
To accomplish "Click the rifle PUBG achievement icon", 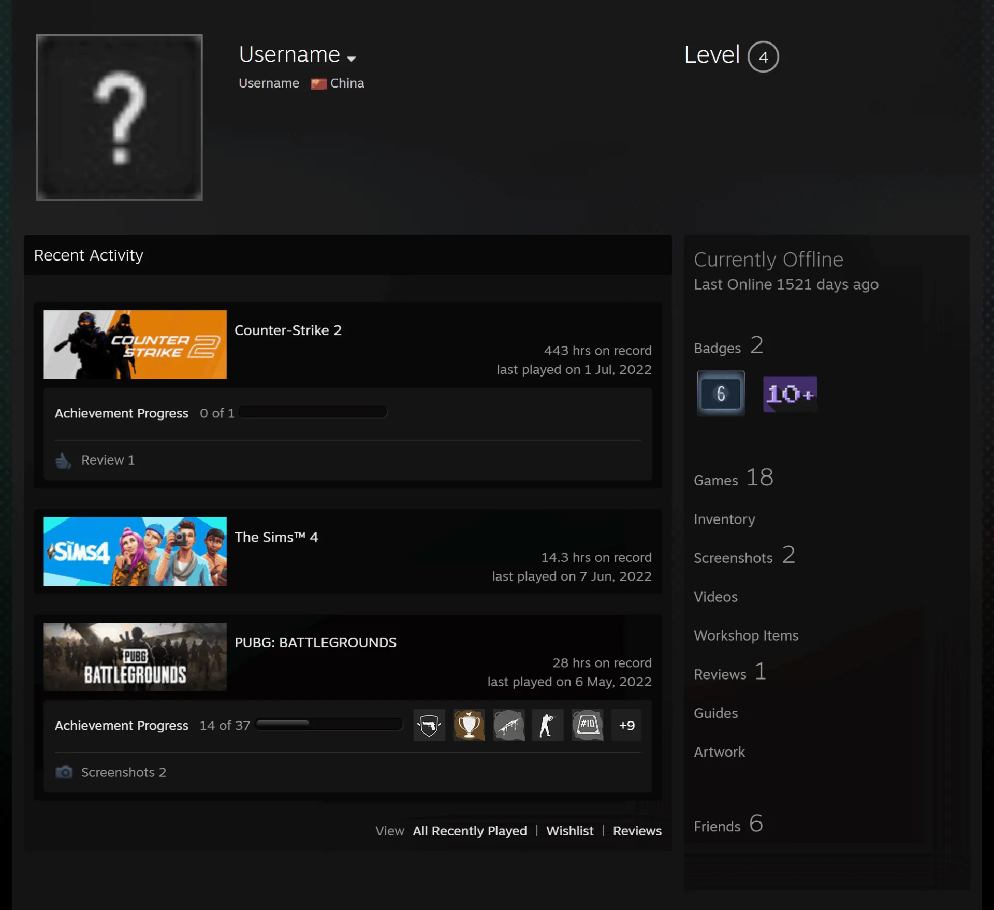I will tap(509, 725).
